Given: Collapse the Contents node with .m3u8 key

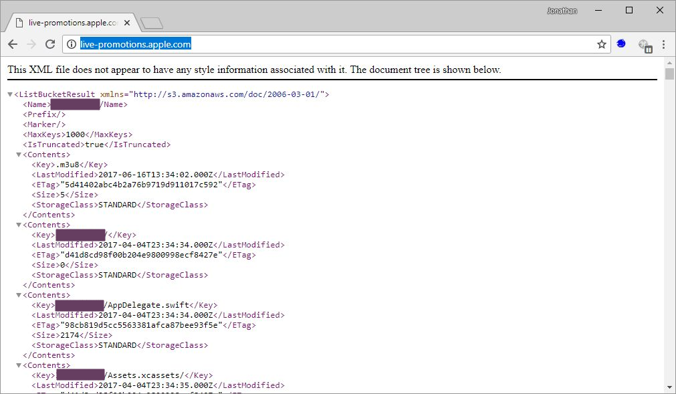Looking at the screenshot, I should (19, 155).
